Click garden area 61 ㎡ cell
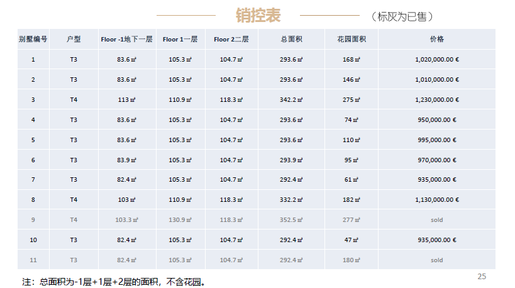This screenshot has width=515, height=288. click(352, 180)
